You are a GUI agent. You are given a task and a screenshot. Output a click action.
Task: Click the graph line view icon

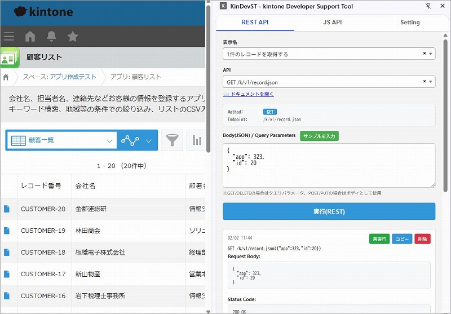click(130, 140)
